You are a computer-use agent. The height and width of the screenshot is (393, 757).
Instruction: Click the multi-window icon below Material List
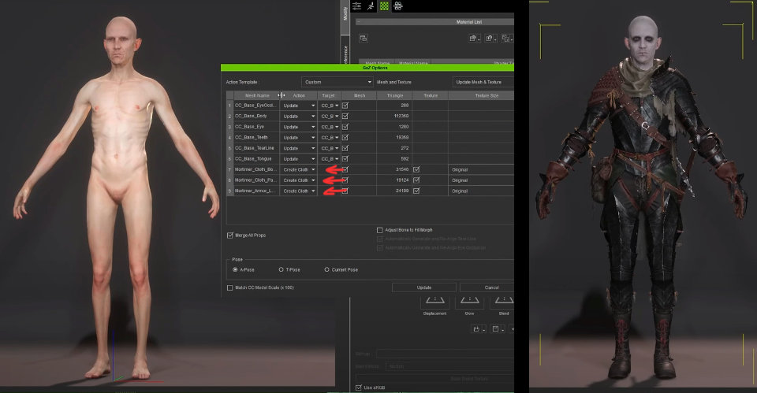(x=364, y=38)
